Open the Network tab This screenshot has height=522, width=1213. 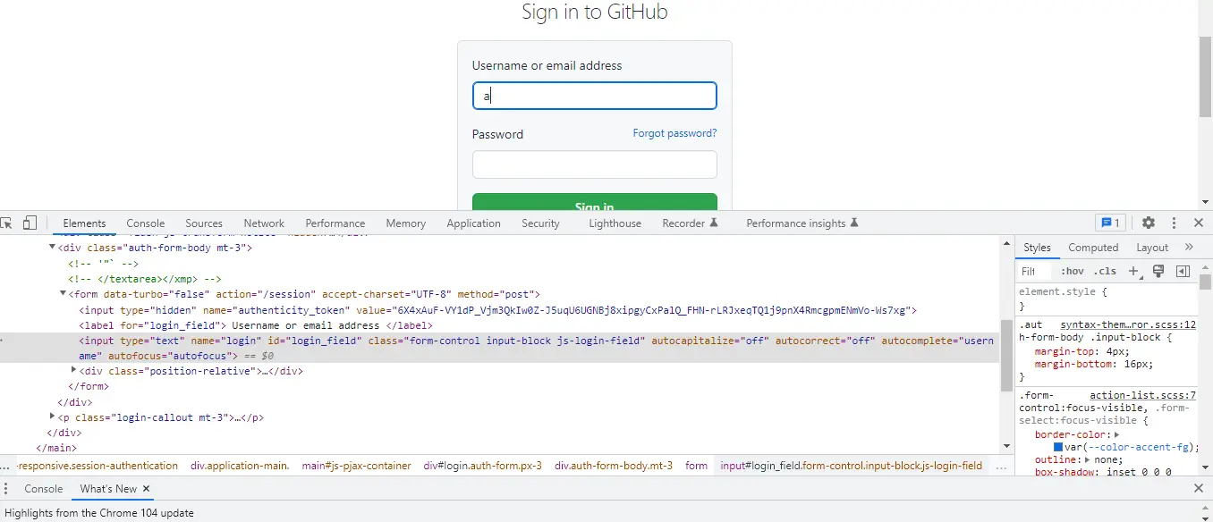[264, 223]
